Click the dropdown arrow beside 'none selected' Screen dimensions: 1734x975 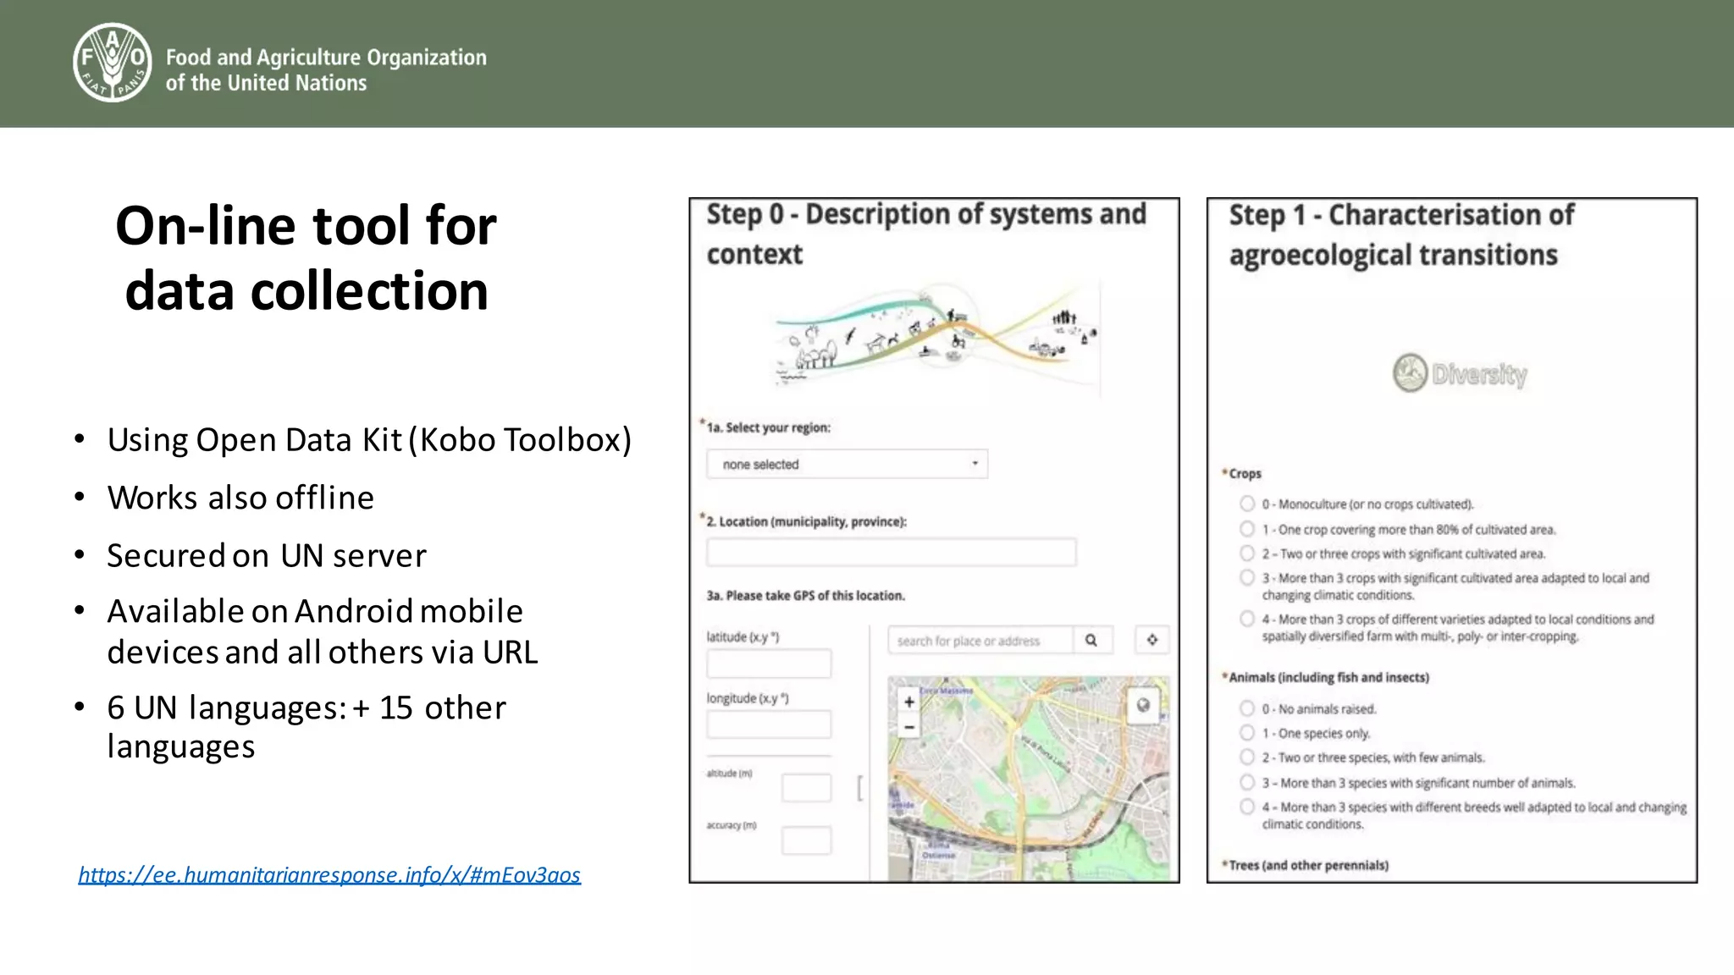click(975, 464)
